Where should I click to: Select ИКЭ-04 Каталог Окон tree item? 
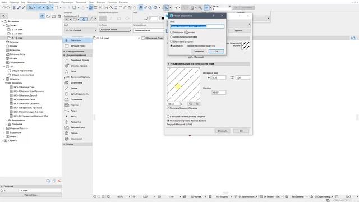point(24,100)
